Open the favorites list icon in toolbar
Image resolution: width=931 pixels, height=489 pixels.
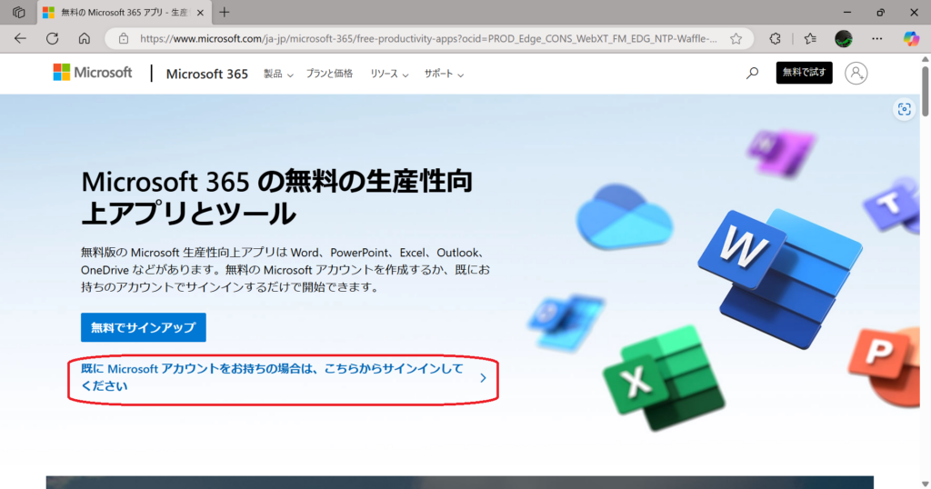pos(810,38)
